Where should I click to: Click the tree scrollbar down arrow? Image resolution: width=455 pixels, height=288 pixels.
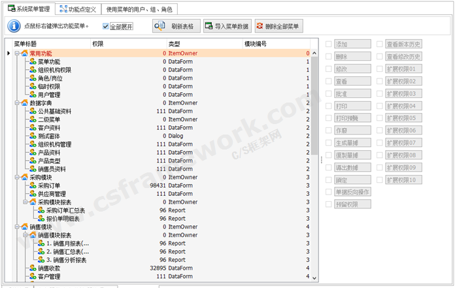314,278
